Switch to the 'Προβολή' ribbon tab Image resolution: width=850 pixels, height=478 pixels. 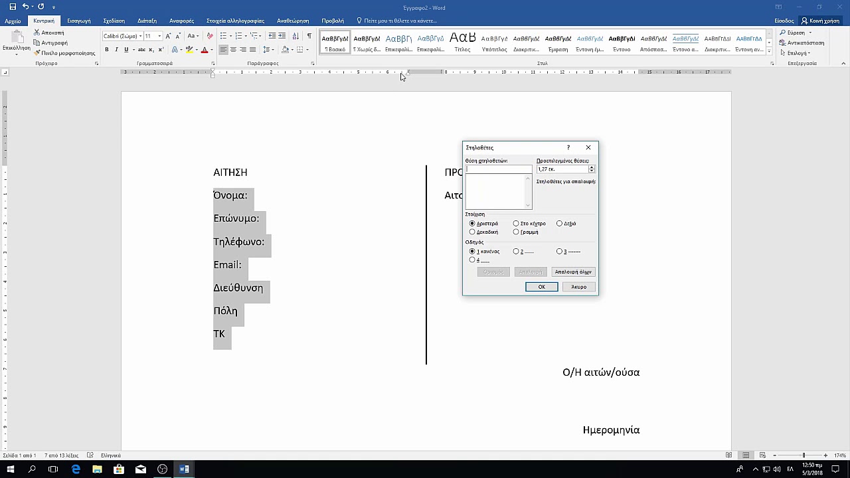pyautogui.click(x=333, y=21)
